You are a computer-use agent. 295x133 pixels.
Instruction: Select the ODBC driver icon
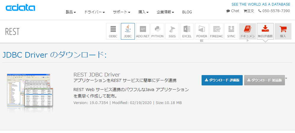[x=113, y=31]
